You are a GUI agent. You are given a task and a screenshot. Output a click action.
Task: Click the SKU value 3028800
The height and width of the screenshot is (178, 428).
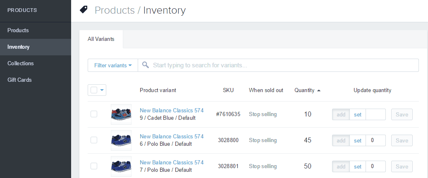click(x=228, y=140)
